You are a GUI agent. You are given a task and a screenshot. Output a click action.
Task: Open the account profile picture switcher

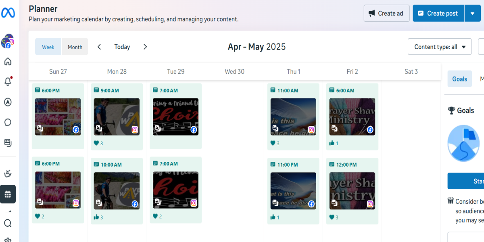[x=8, y=42]
